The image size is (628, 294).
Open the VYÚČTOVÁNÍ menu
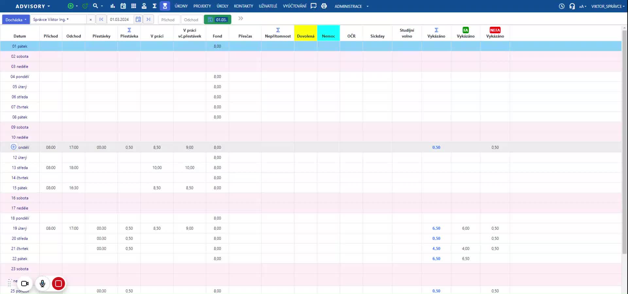(x=294, y=6)
